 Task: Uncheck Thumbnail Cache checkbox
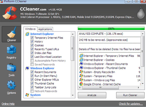(x=32, y=83)
